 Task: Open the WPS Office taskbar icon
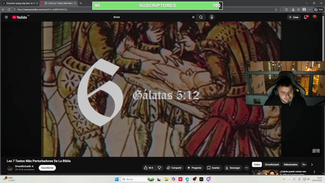(180, 179)
